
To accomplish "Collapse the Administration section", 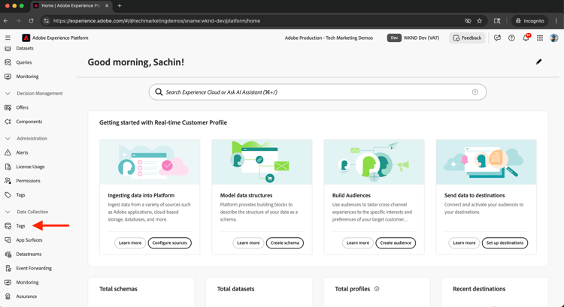I will pyautogui.click(x=8, y=139).
